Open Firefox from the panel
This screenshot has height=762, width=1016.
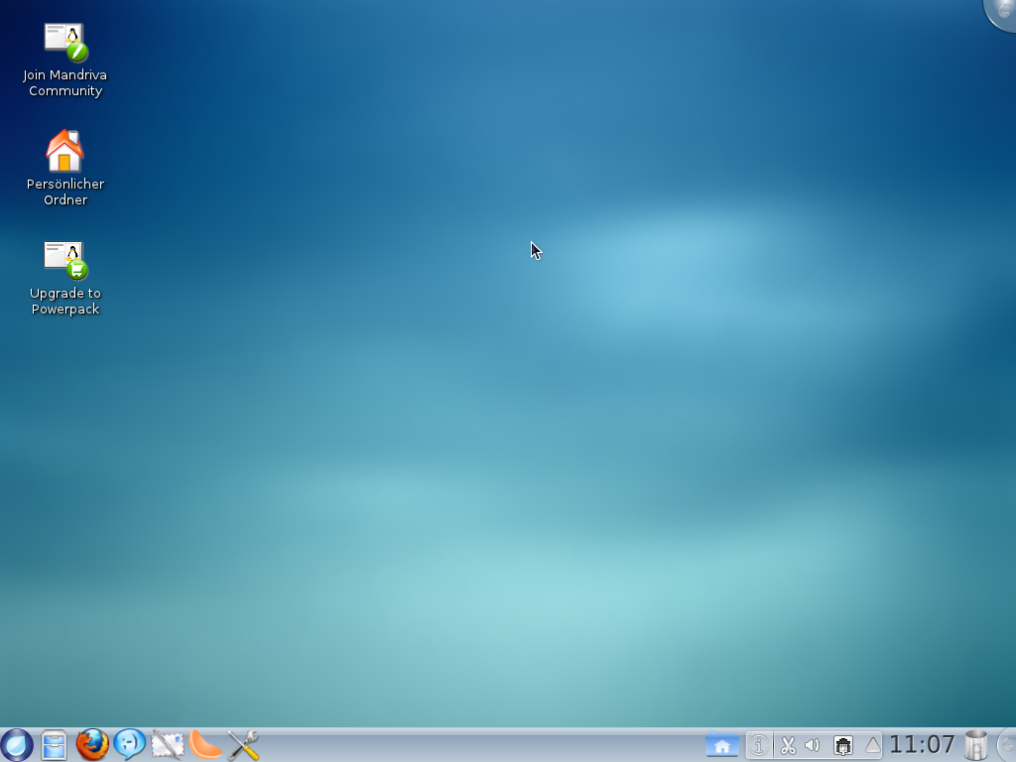92,745
